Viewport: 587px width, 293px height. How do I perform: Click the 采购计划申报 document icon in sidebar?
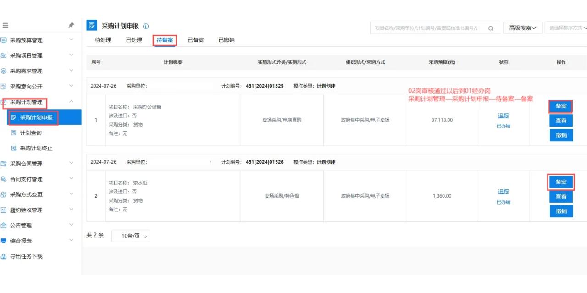click(13, 117)
